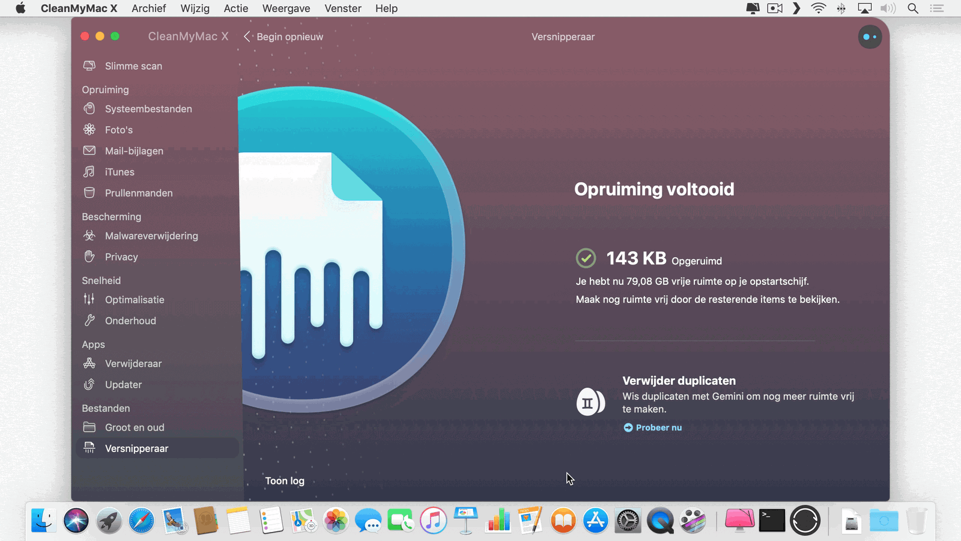Open the CleanMyMac X application menu
The height and width of the screenshot is (541, 961).
click(79, 8)
